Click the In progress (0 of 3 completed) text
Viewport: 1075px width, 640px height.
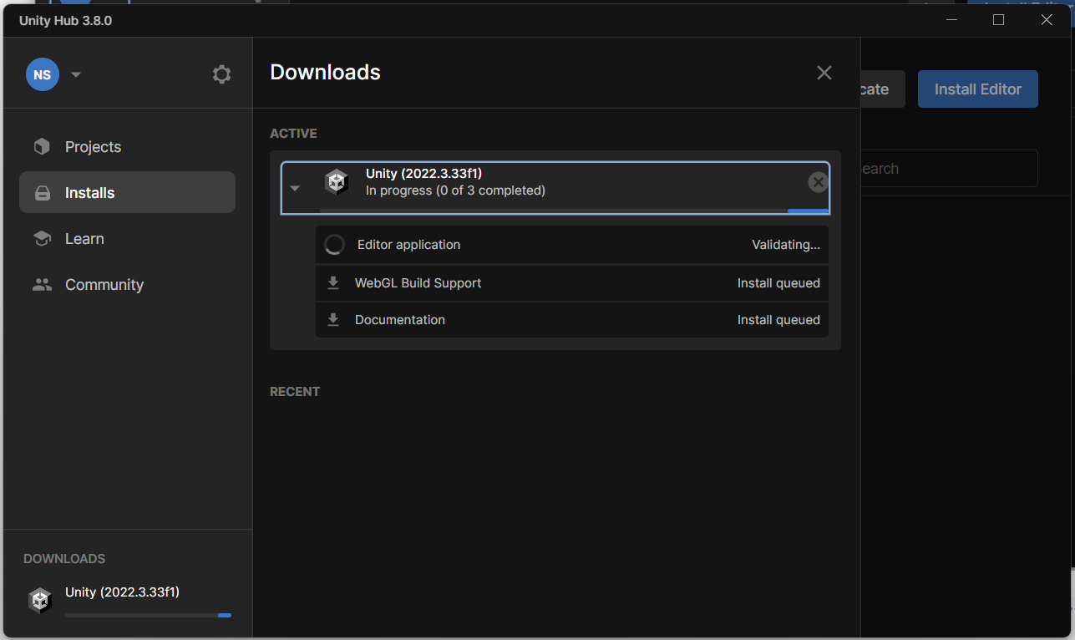pos(455,190)
